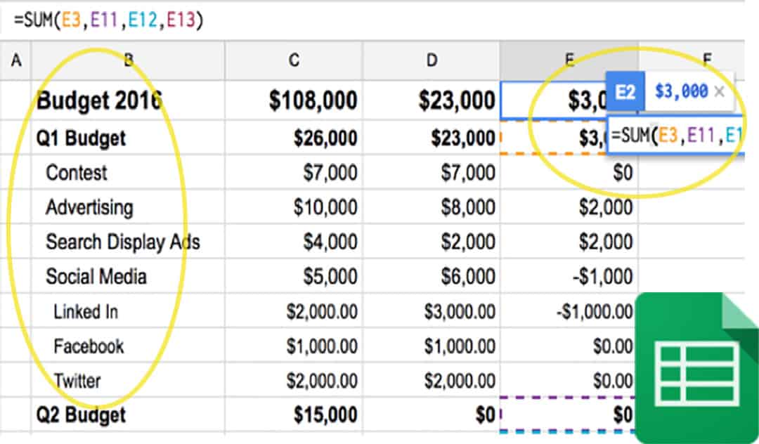
Task: Select the Q1 Budget label cell
Action: (81, 138)
